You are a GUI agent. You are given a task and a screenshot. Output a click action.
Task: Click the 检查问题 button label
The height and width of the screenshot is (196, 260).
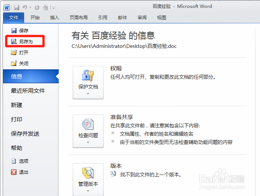(88, 135)
